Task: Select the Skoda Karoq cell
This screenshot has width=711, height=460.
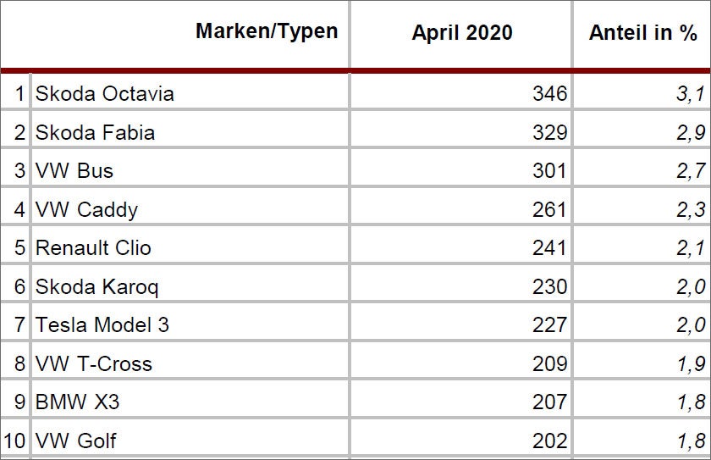Action: [x=96, y=286]
